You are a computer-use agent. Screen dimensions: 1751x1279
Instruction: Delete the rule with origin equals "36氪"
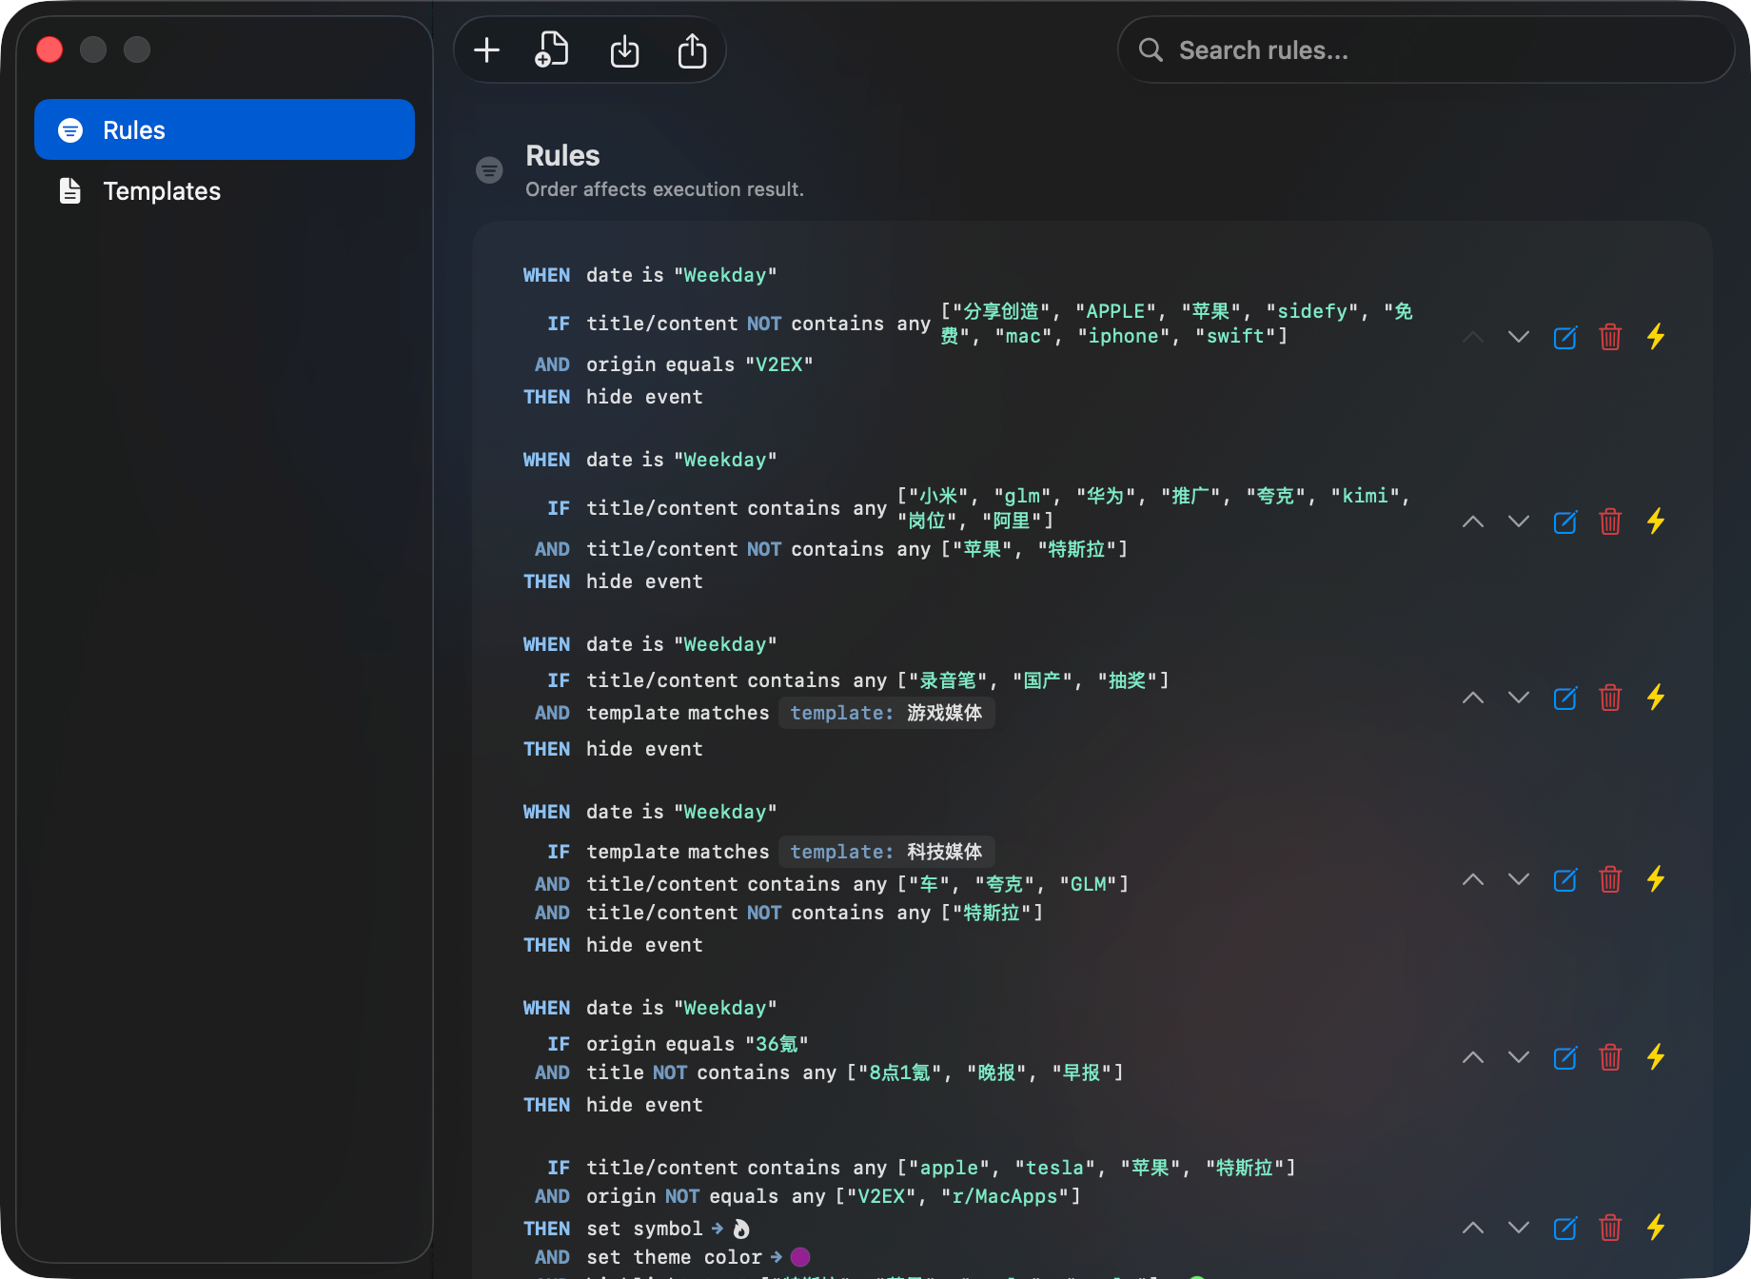(x=1610, y=1057)
